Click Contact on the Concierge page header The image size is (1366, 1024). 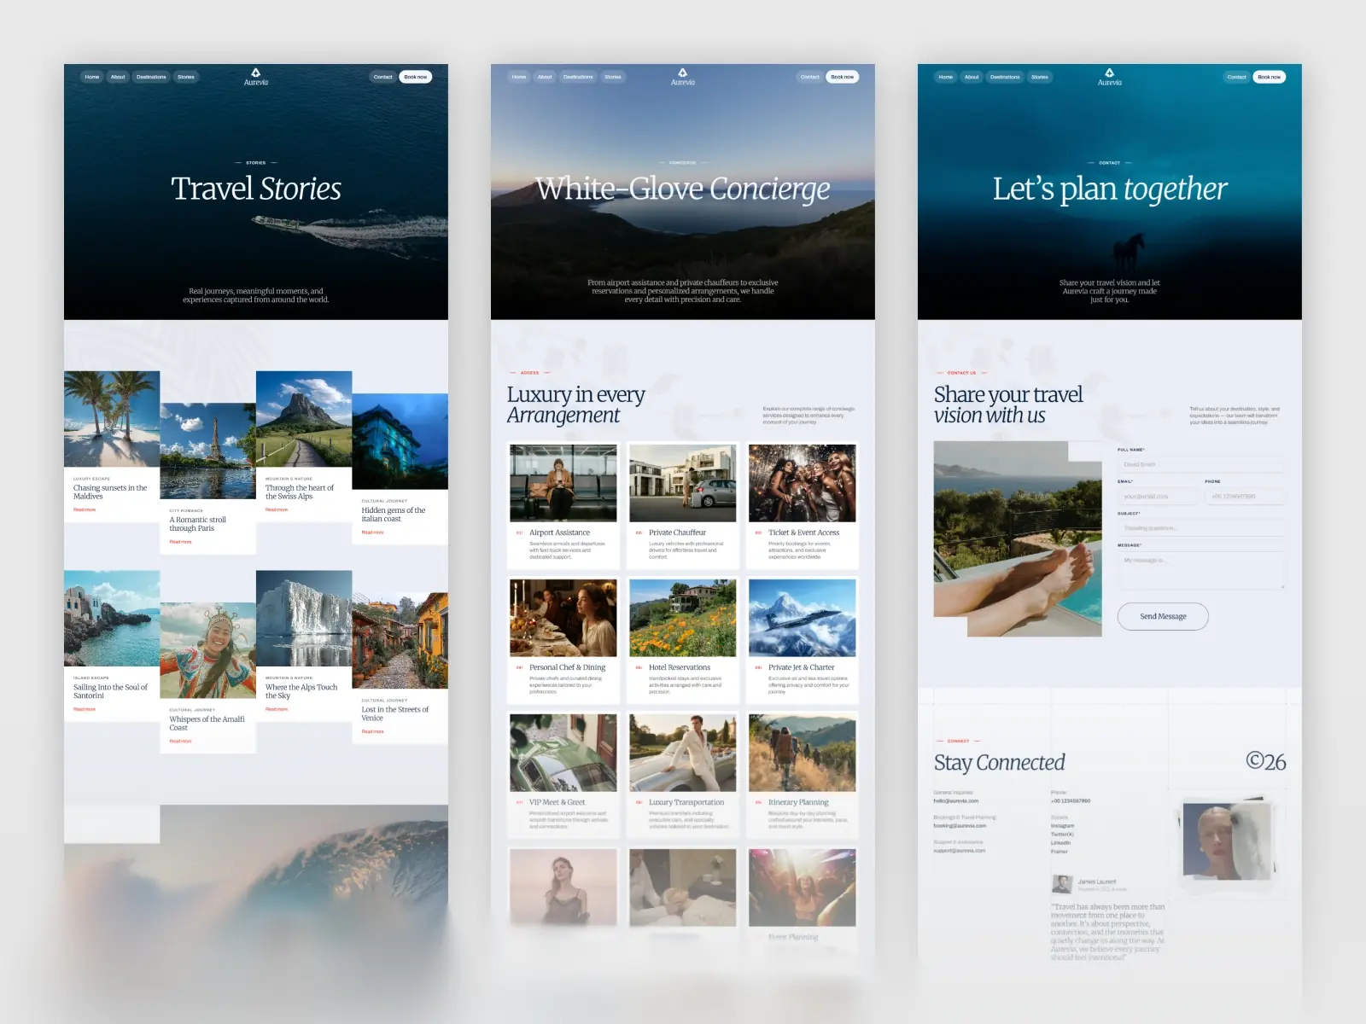tap(810, 77)
